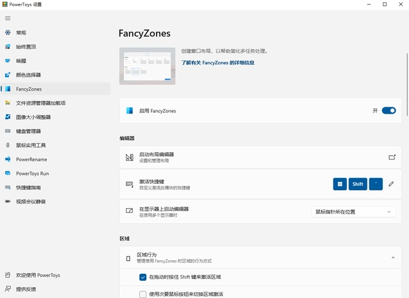The width and height of the screenshot is (409, 298).
Task: Click the Shift key shortcut button
Action: [x=358, y=184]
